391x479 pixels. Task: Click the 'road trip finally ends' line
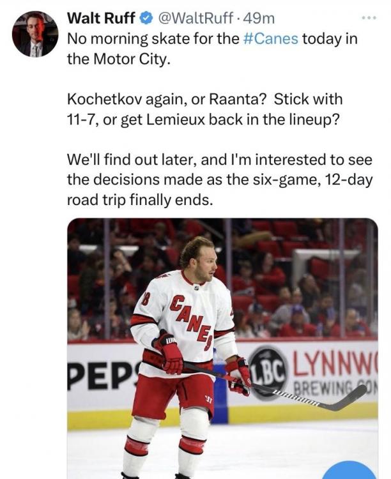138,199
